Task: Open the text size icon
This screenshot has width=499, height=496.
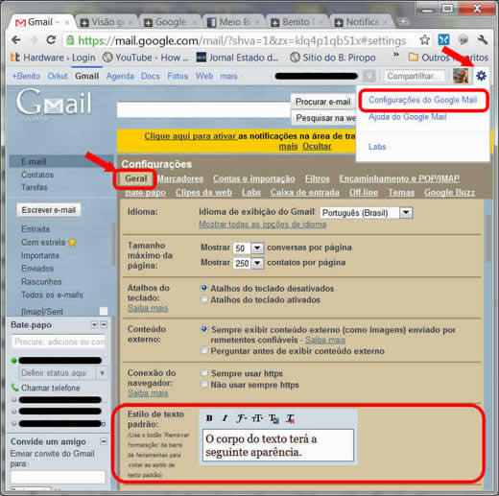Action: click(x=257, y=418)
